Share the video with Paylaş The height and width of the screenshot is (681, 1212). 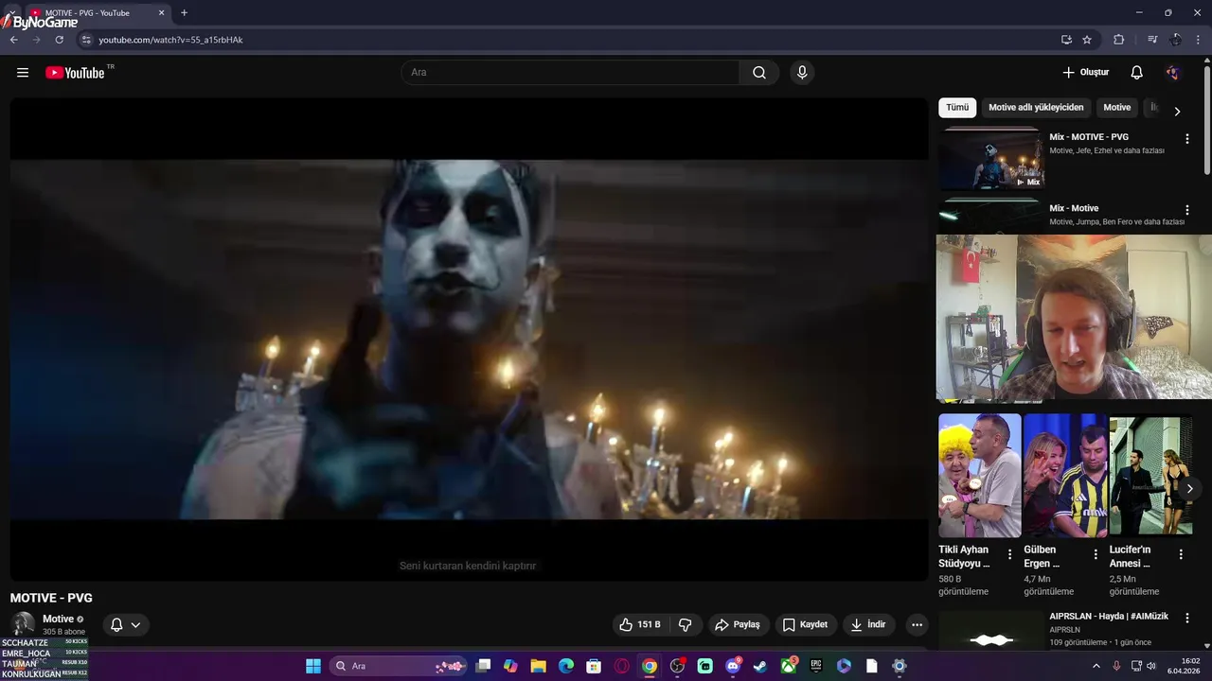738,624
